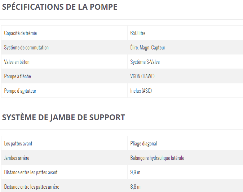Click the '8,8 m' value
This screenshot has width=243, height=192.
[135, 187]
